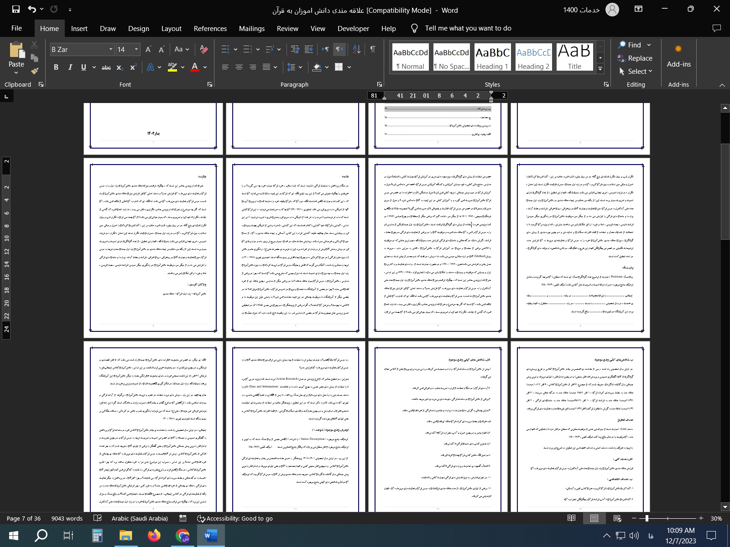Apply the Heading 1 style
The image size is (730, 547).
492,57
